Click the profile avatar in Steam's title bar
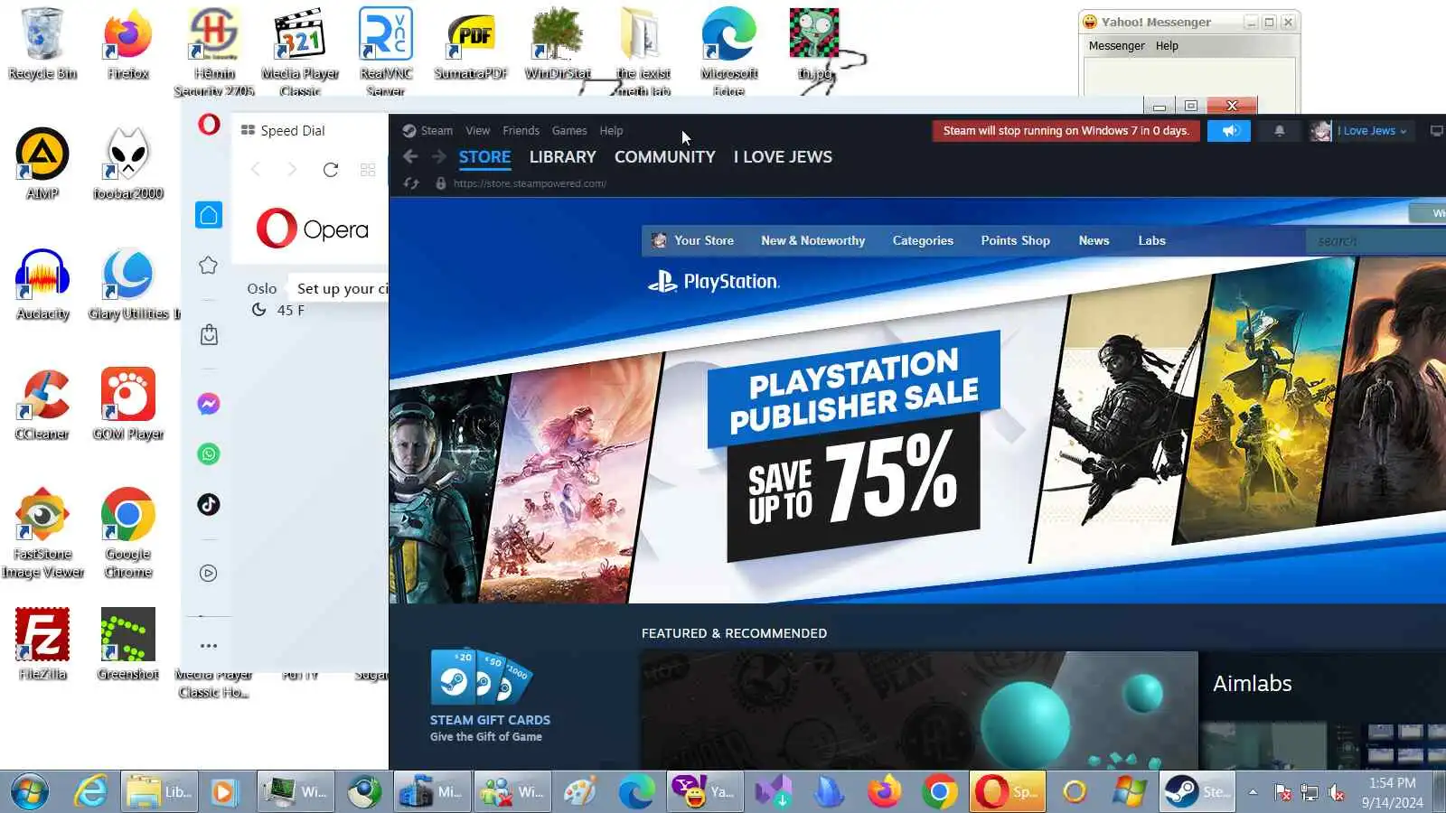This screenshot has height=813, width=1446. pos(1321,131)
